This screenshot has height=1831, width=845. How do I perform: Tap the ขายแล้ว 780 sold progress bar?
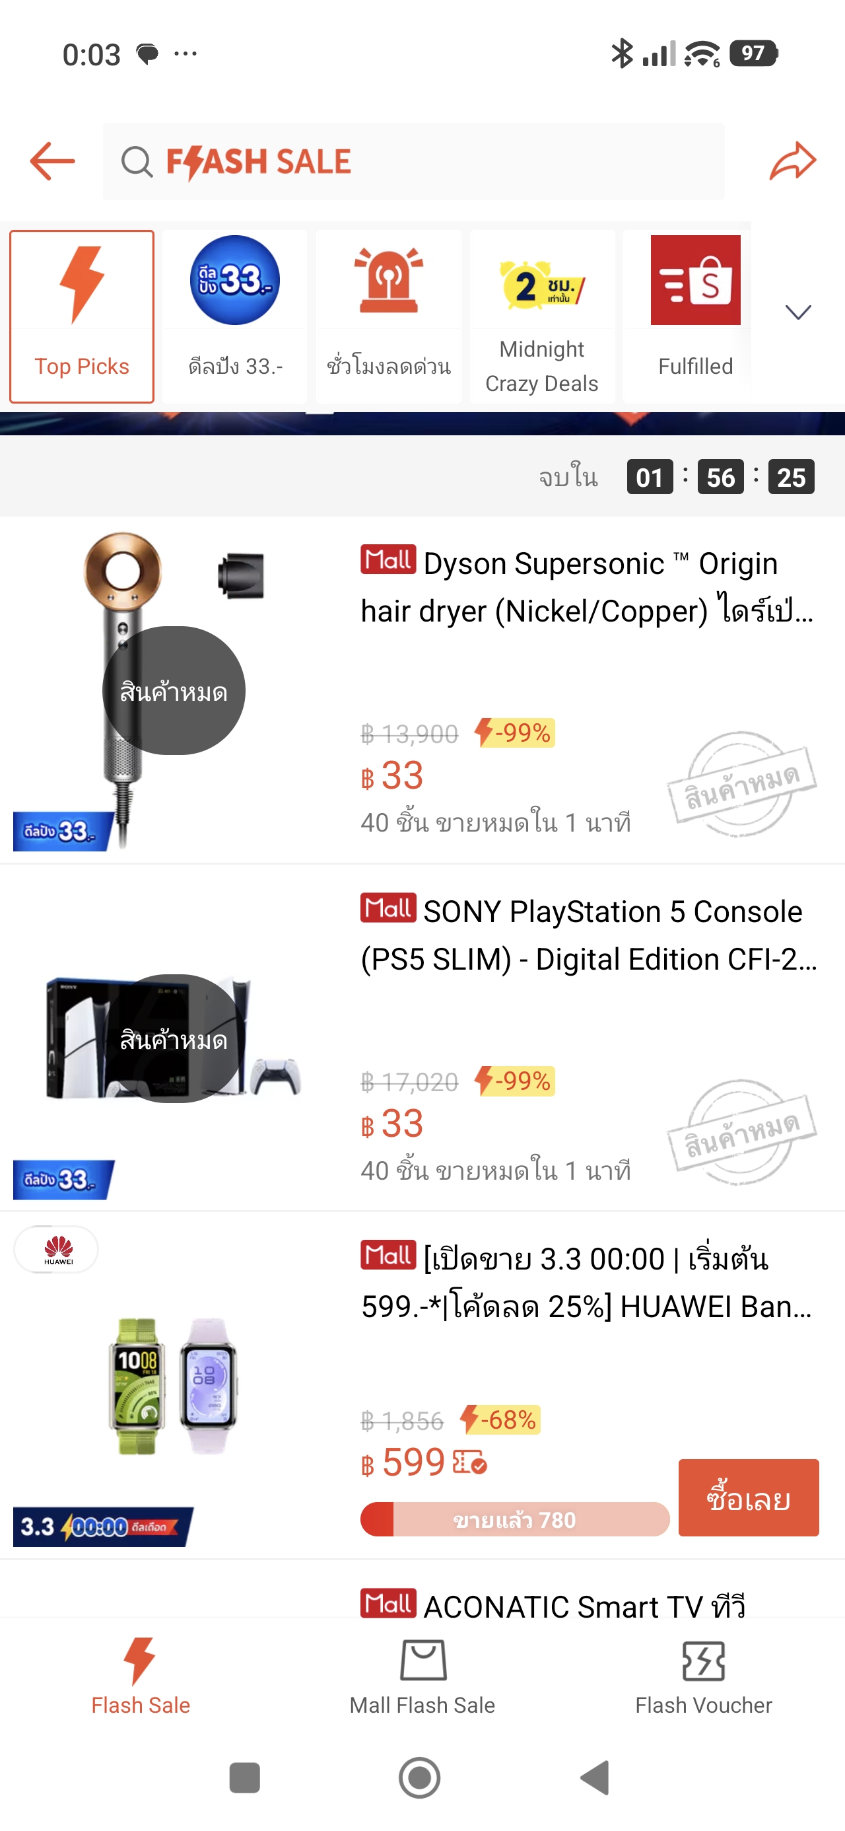(x=514, y=1519)
